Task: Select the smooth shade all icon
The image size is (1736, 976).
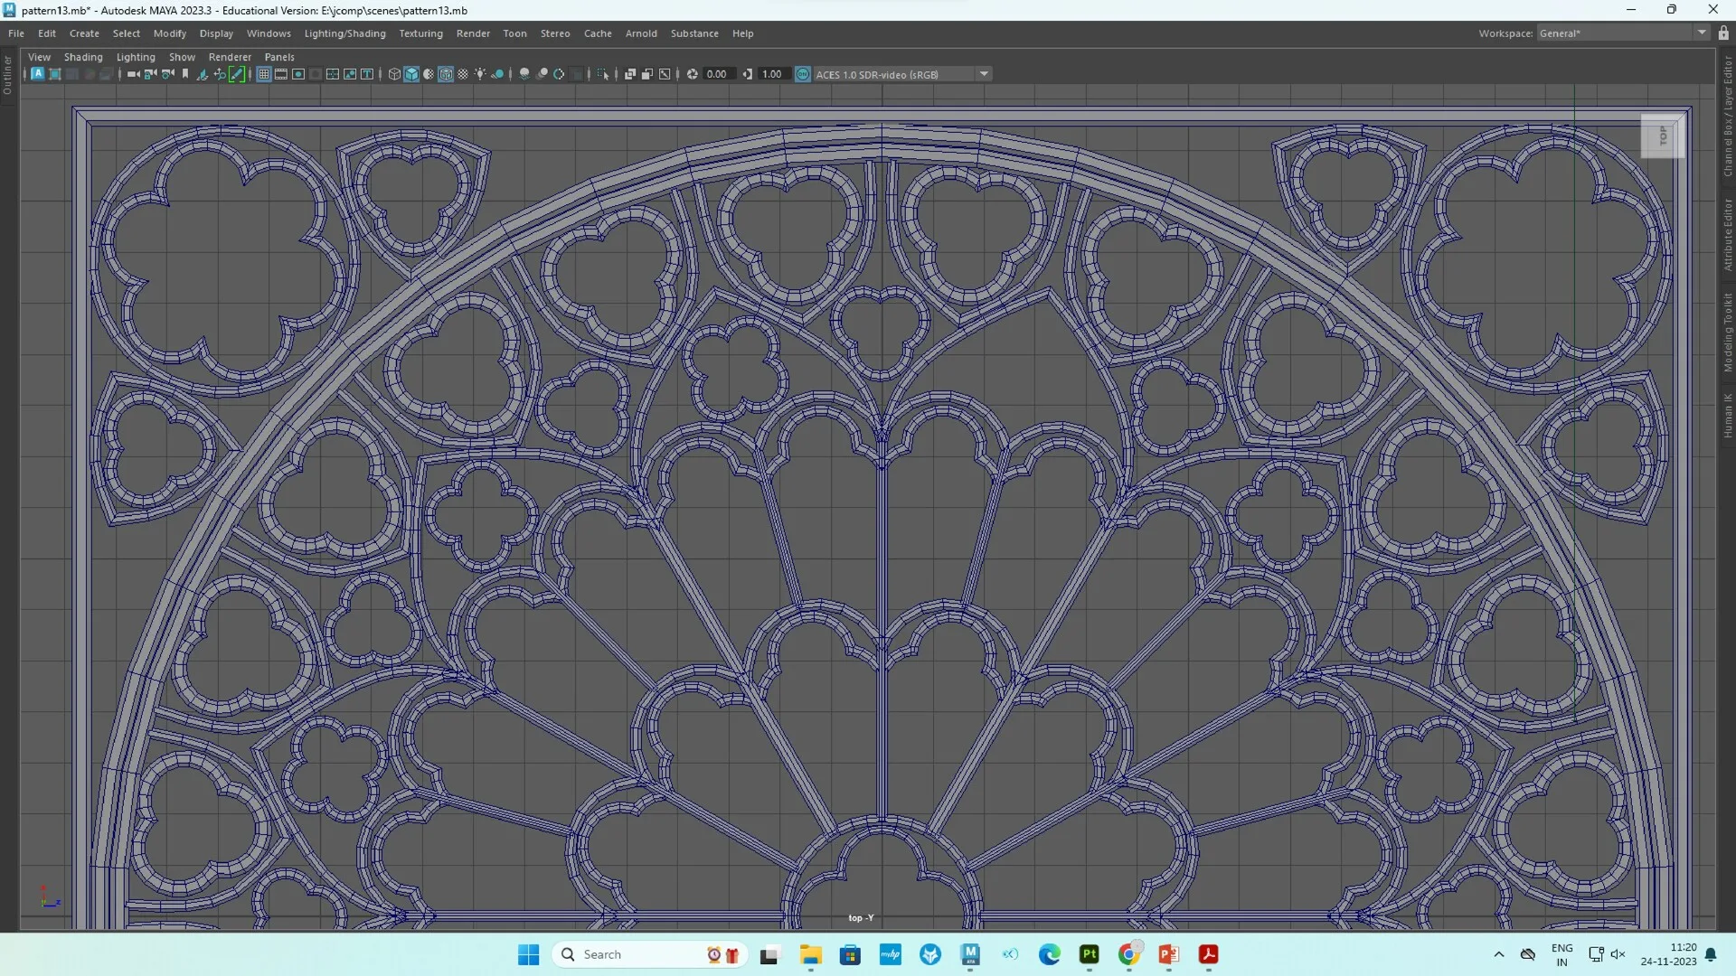Action: 410,74
